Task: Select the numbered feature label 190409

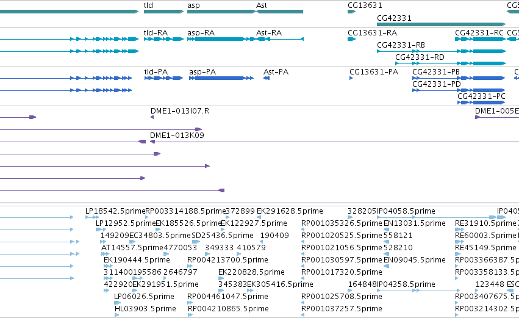Action: pos(274,236)
